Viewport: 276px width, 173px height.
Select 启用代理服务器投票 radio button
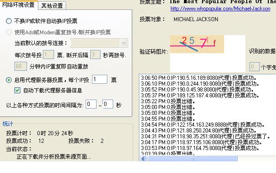pyautogui.click(x=9, y=80)
